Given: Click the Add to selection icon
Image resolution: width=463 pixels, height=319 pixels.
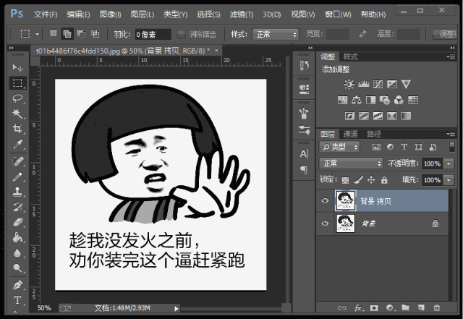Looking at the screenshot, I should pyautogui.click(x=67, y=34).
